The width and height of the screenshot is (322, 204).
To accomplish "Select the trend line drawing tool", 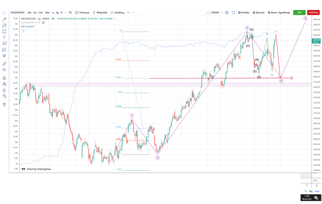I will 5,19.
